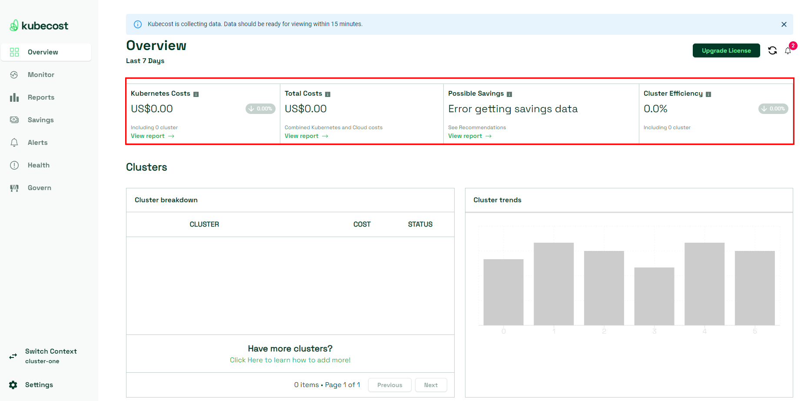Click the Cluster breakdown panel title
Screen dimensions: 801x401
166,200
